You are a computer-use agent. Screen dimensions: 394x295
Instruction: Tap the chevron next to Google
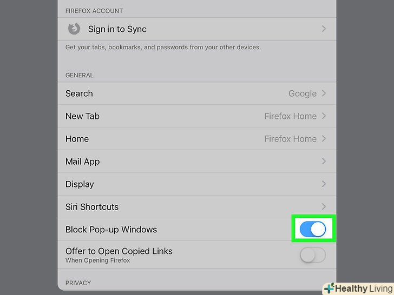tap(324, 93)
